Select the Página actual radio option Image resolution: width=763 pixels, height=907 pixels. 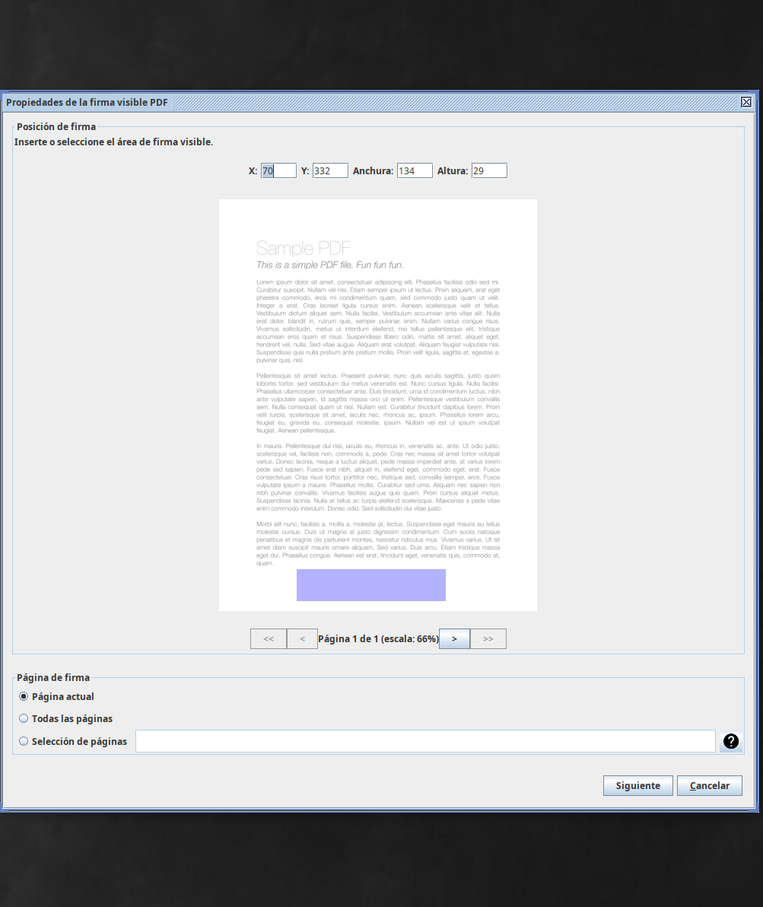pos(24,696)
